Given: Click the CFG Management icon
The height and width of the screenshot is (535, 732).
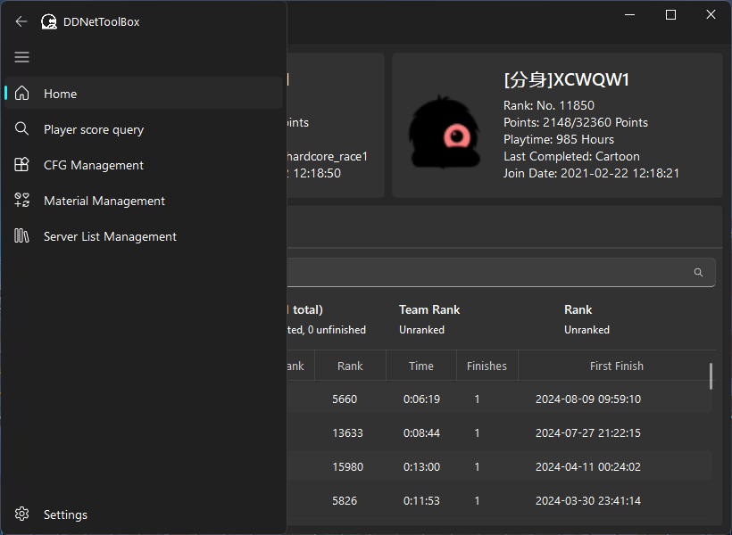Looking at the screenshot, I should (22, 165).
